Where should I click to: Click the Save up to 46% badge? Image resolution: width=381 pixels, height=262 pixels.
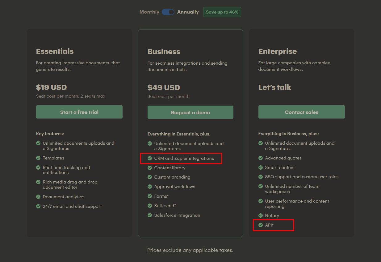point(222,12)
